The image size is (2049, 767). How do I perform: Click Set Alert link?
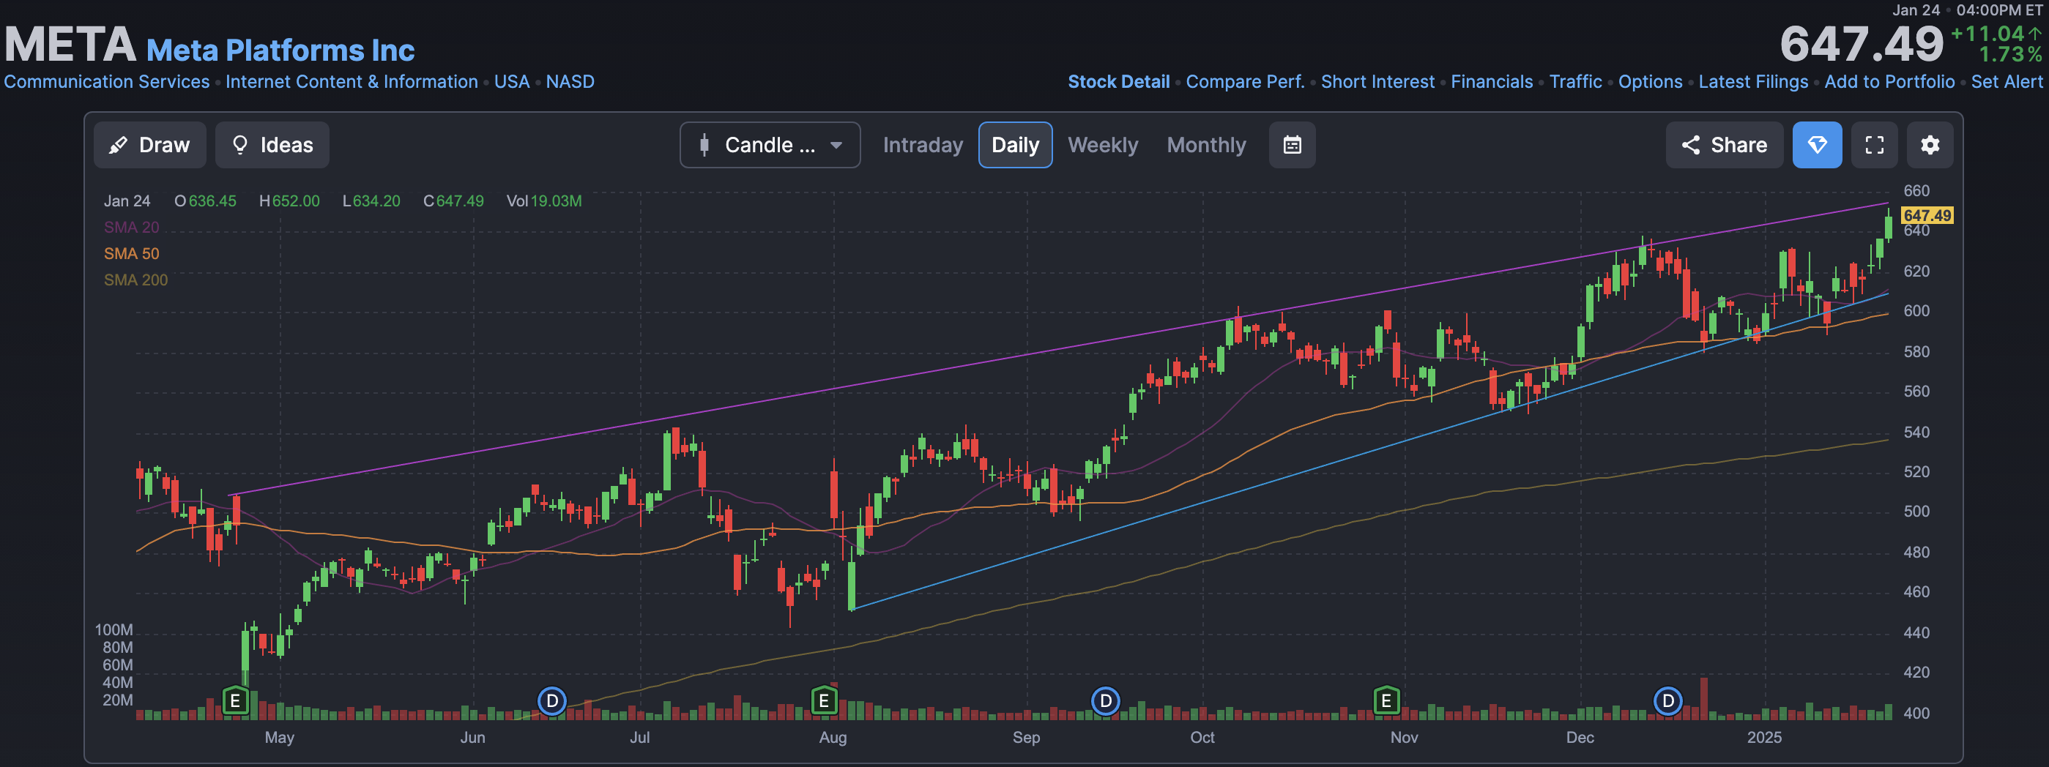(2006, 82)
